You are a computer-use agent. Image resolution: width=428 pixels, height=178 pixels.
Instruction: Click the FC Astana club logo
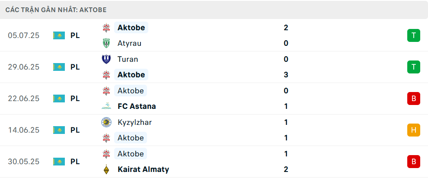106,106
